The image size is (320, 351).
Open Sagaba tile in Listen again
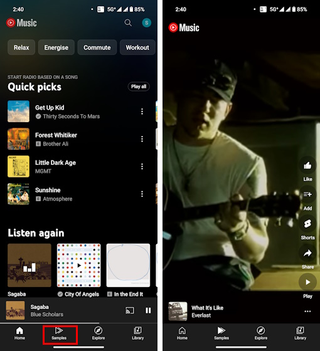tap(29, 265)
